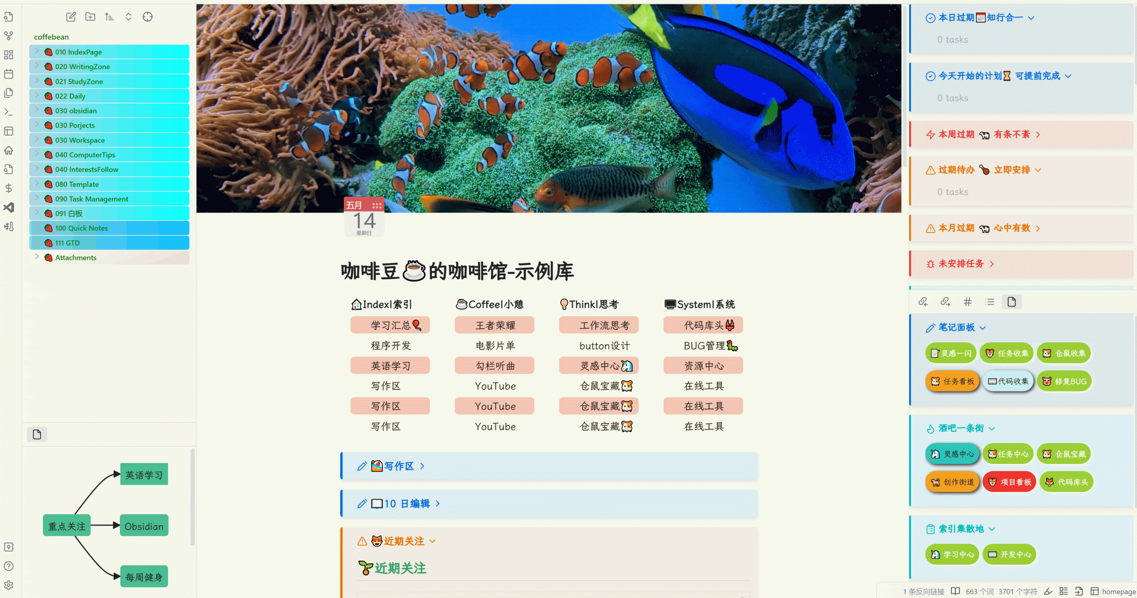1137x598 pixels.
Task: Click the 项目看板 red button
Action: 1009,482
